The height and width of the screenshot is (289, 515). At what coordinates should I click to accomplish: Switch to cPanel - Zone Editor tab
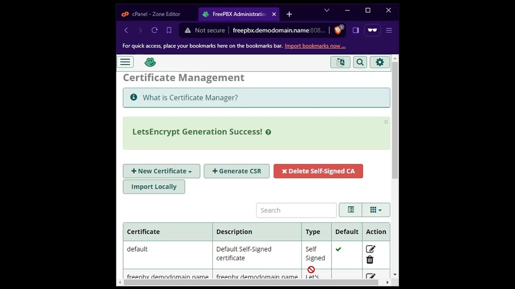pyautogui.click(x=157, y=14)
